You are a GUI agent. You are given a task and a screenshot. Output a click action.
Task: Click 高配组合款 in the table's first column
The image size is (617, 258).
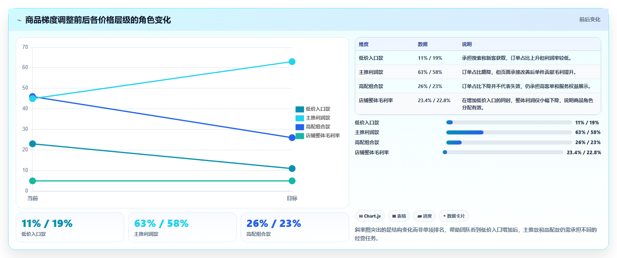point(371,86)
